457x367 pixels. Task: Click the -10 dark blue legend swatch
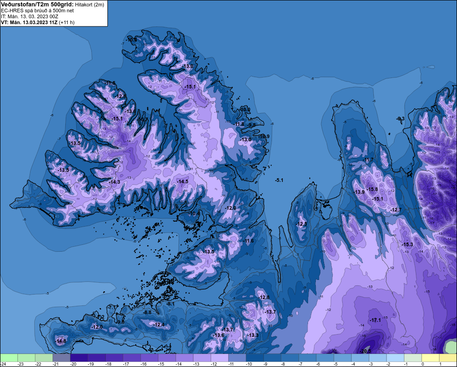(x=255, y=357)
